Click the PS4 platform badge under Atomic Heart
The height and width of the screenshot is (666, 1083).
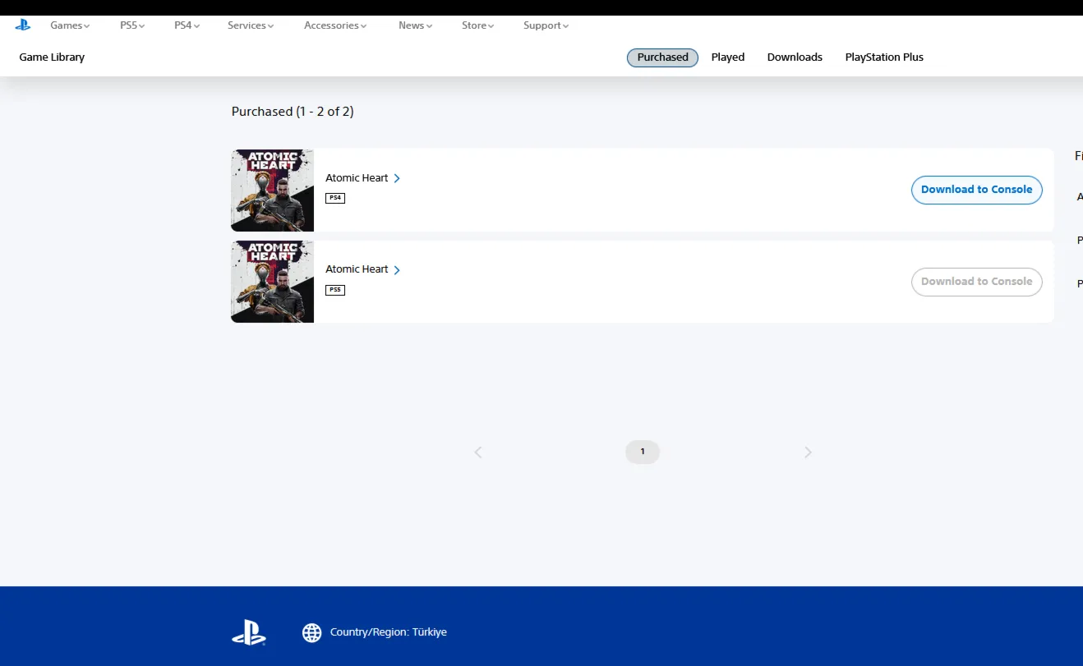pos(335,198)
